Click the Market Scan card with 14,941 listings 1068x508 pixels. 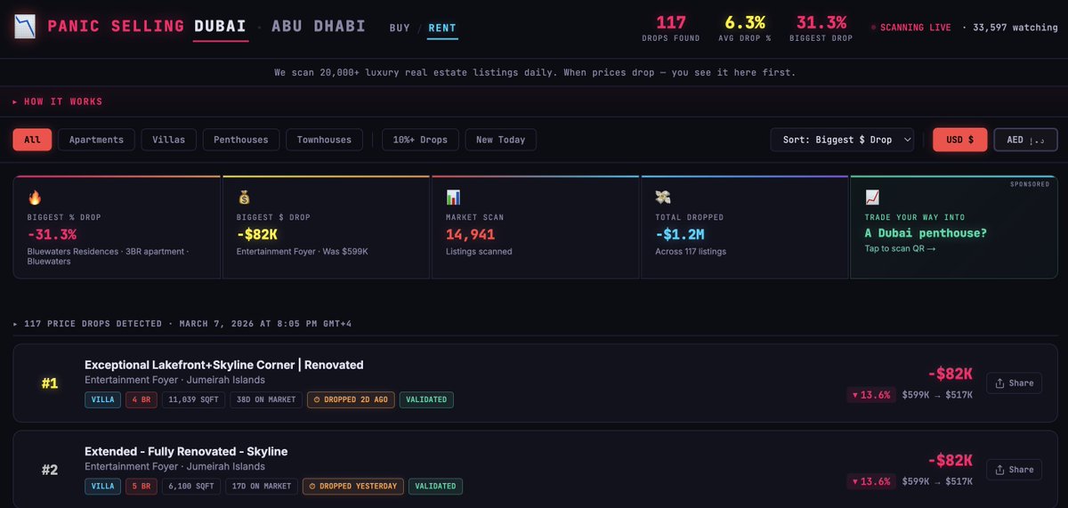535,227
